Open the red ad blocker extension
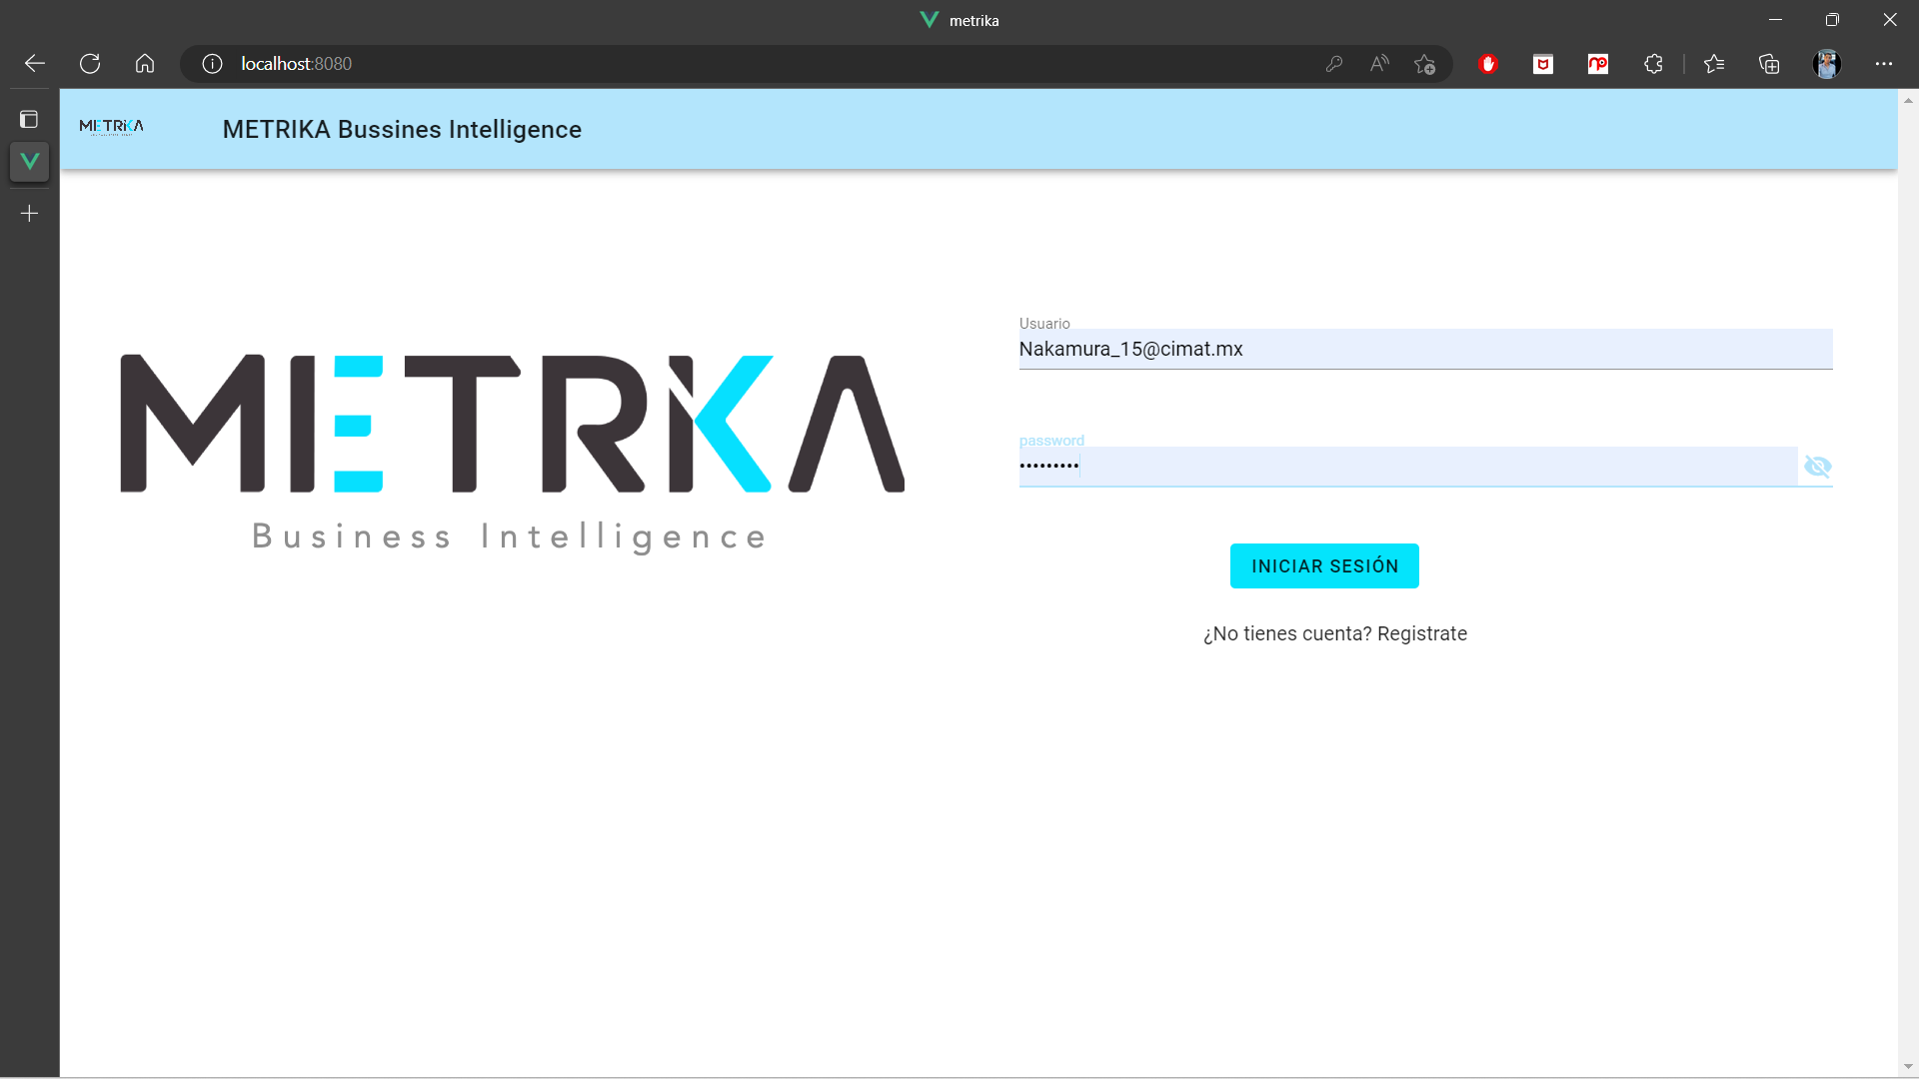This screenshot has height=1079, width=1919. pos(1488,63)
